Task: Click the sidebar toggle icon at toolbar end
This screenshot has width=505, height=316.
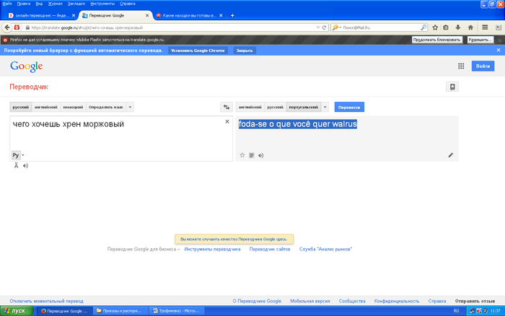Action: 499,27
